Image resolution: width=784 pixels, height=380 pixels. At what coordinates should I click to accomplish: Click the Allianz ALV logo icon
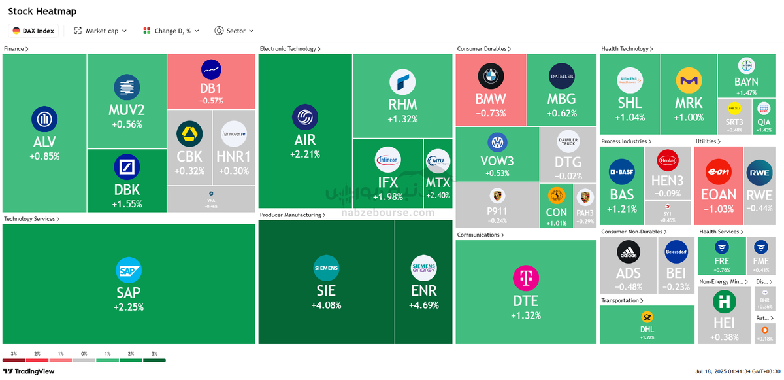(x=44, y=119)
